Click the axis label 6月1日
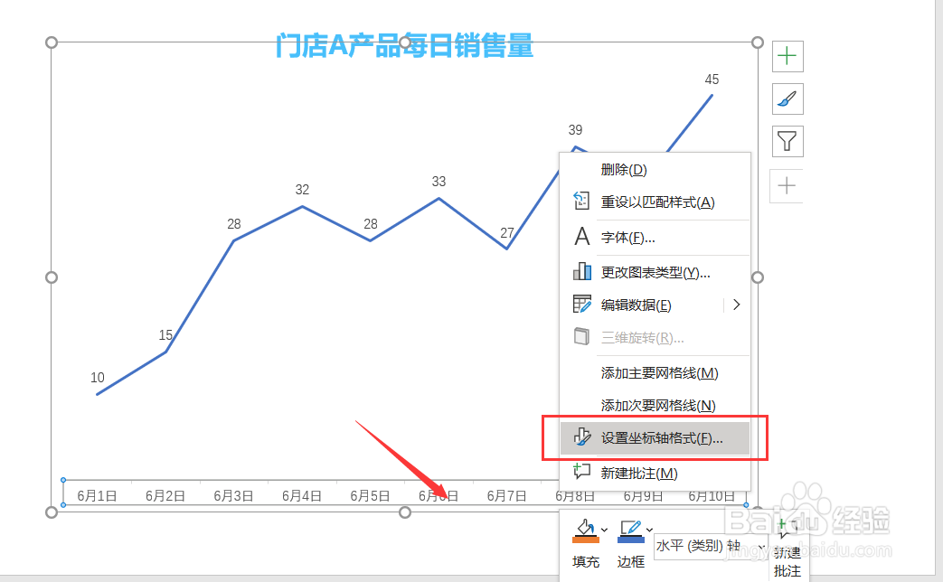Screen dimensions: 943x582 (97, 496)
